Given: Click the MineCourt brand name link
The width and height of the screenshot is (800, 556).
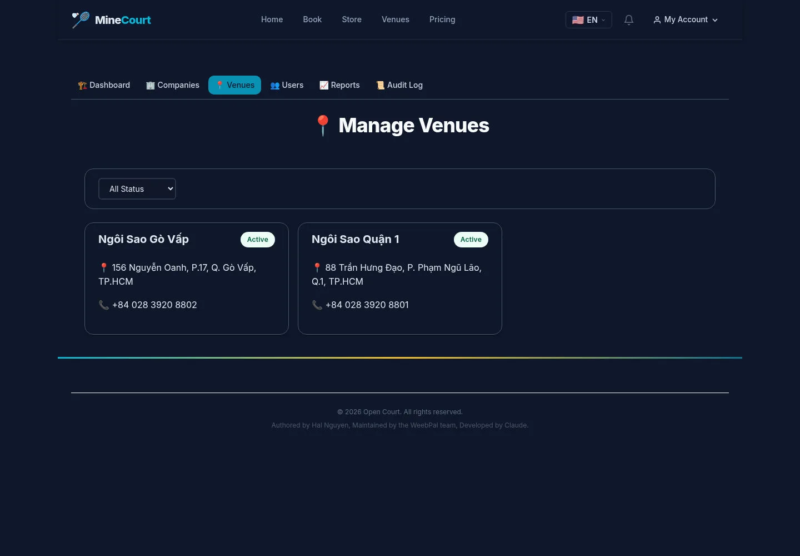Looking at the screenshot, I should [x=123, y=20].
